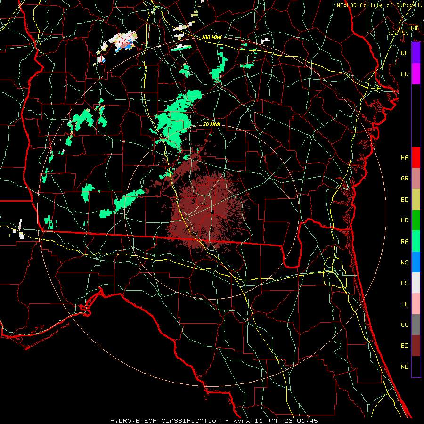424x424 pixels.
Task: Click the 'DS' legend label
Action: [404, 283]
